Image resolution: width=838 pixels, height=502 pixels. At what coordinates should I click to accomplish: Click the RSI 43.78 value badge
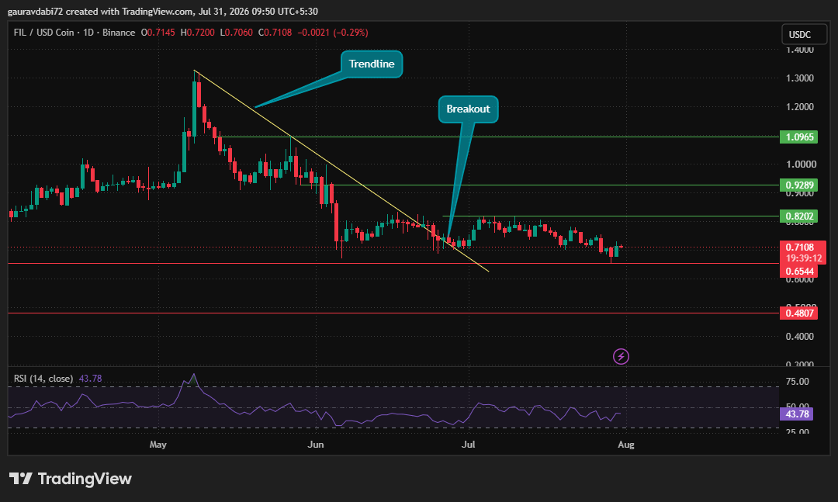point(796,414)
